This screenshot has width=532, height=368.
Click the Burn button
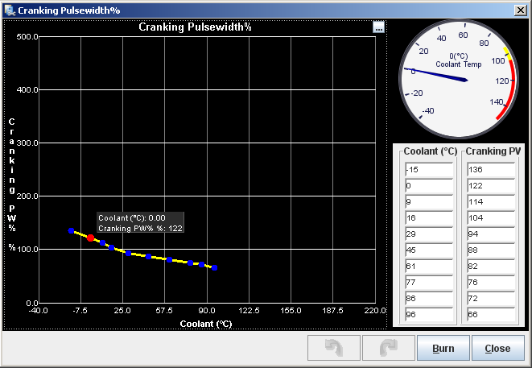pyautogui.click(x=443, y=348)
